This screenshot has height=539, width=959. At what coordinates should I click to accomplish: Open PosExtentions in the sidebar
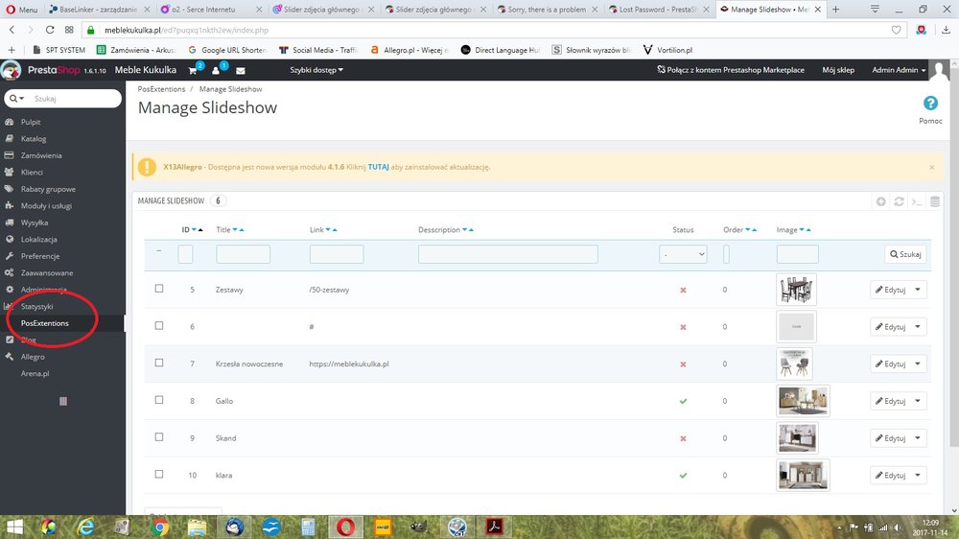pyautogui.click(x=45, y=323)
